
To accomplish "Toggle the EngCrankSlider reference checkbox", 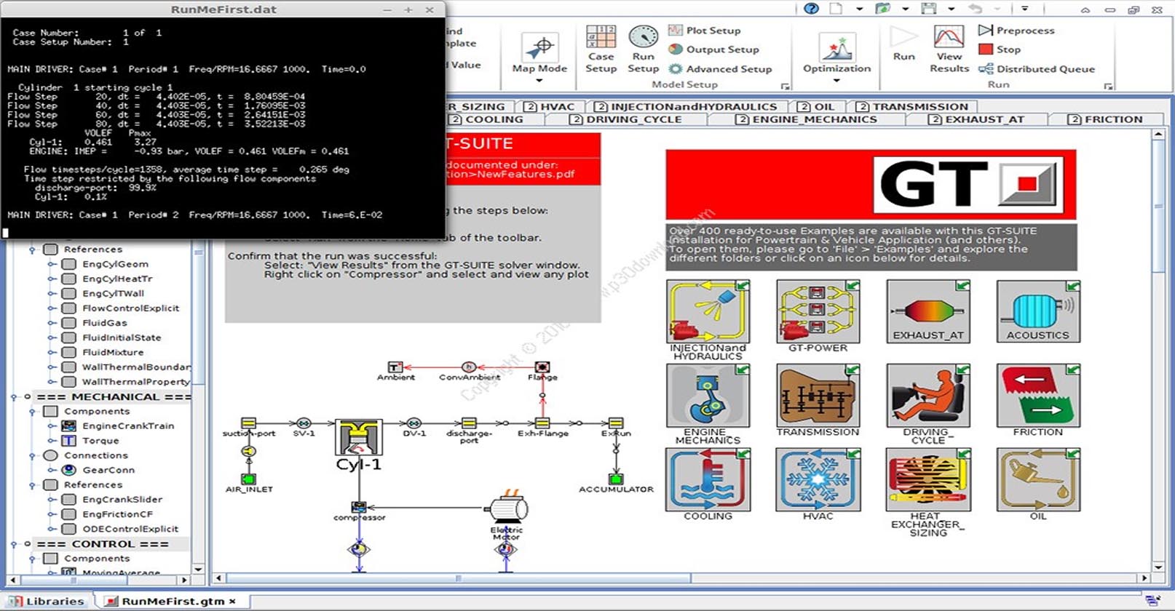I will point(69,500).
